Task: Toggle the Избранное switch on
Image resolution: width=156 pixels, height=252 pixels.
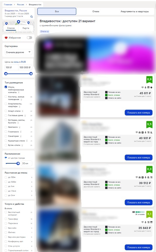Action: 30,38
